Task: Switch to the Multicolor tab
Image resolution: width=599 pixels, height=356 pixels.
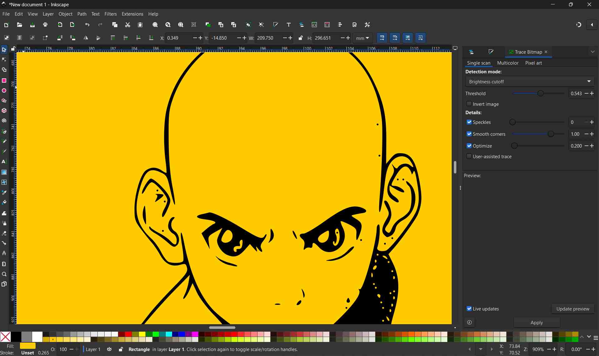Action: point(508,63)
